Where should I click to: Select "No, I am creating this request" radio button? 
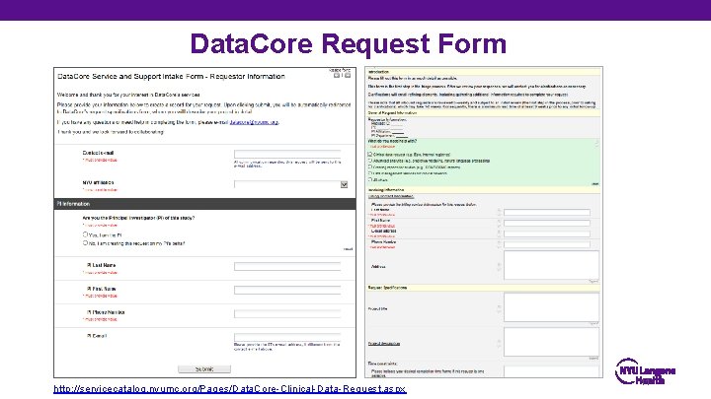click(85, 243)
